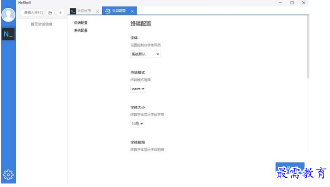
Task: Maximize the NxShell window
Action: pyautogui.click(x=292, y=3)
